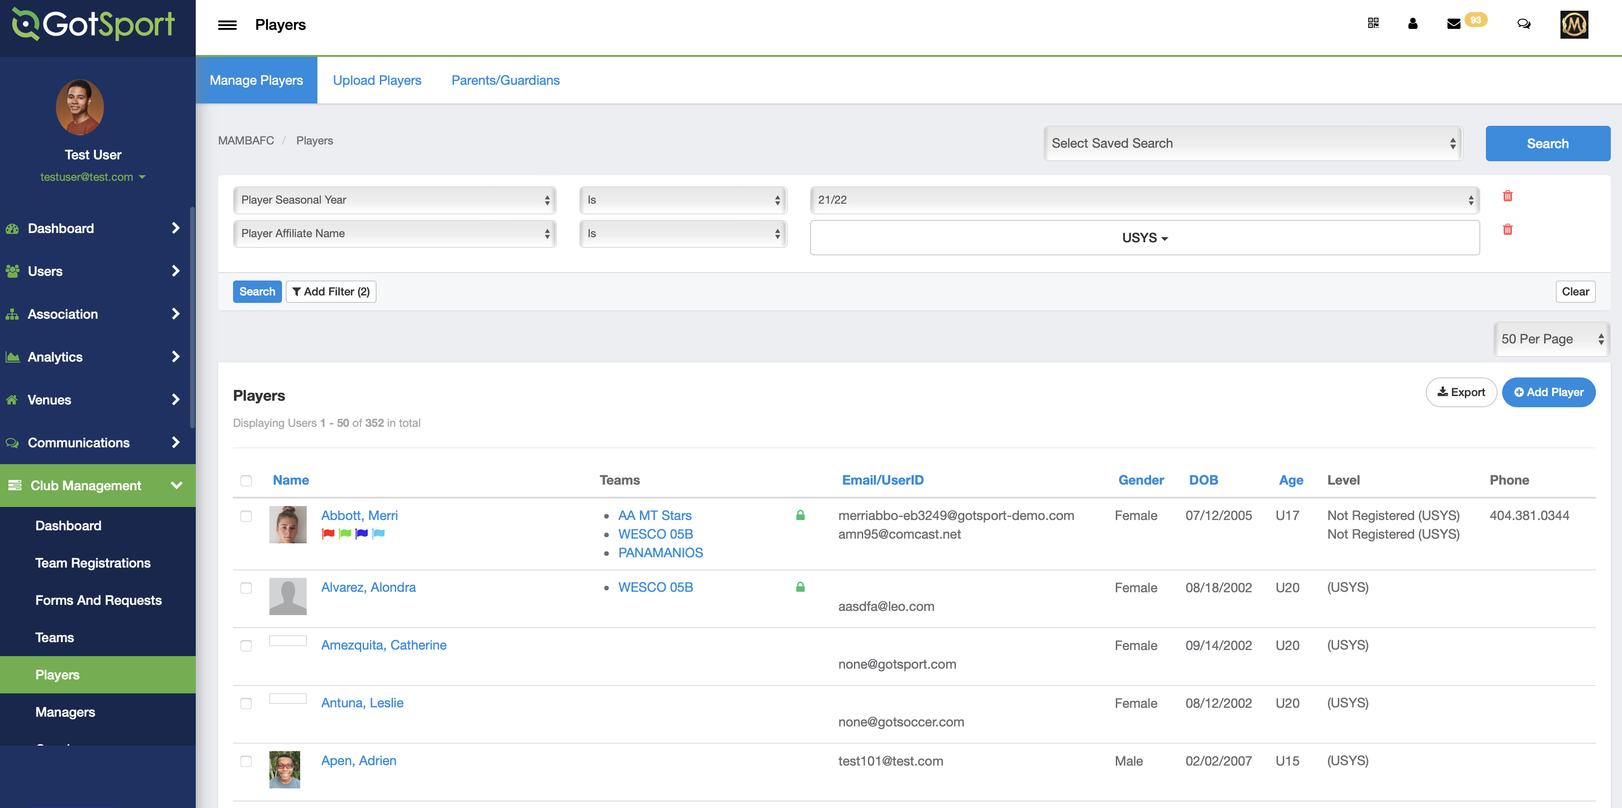The height and width of the screenshot is (808, 1622).
Task: Click Merri Abbott's player photo
Action: click(x=288, y=524)
